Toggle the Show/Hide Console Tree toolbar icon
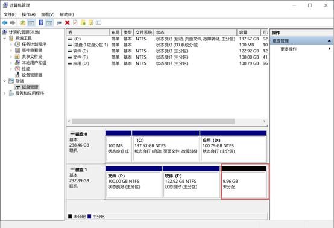 pos(31,22)
